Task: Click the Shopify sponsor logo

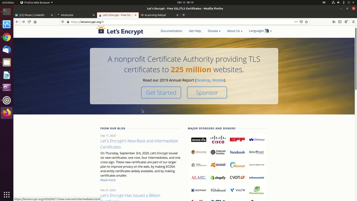Action: click(x=218, y=178)
